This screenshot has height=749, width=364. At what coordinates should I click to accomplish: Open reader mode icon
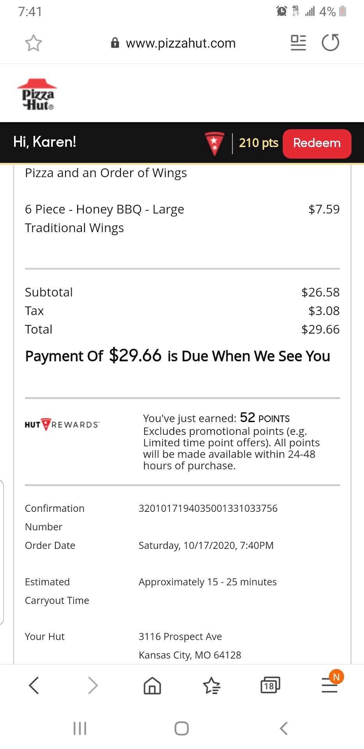[298, 43]
